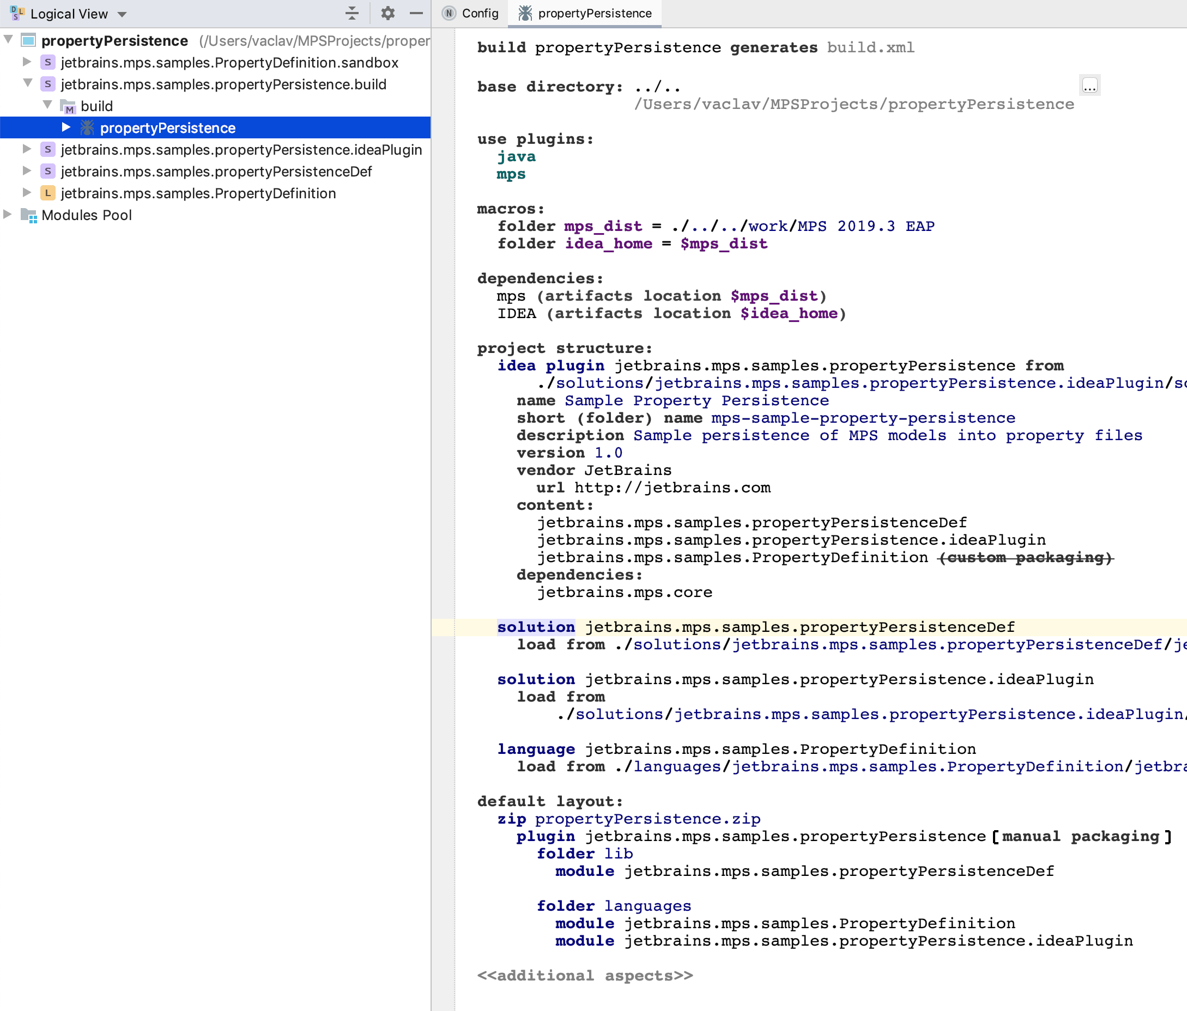Click the propertyPersistence project root icon

(x=29, y=41)
